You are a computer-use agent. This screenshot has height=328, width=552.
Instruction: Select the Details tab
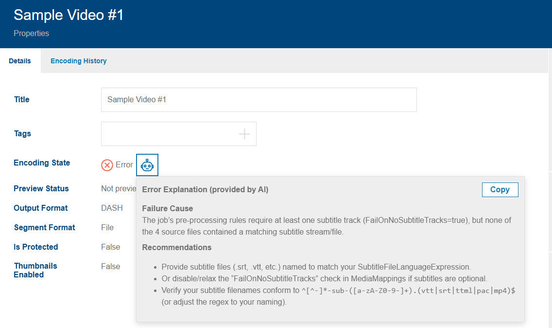point(20,60)
